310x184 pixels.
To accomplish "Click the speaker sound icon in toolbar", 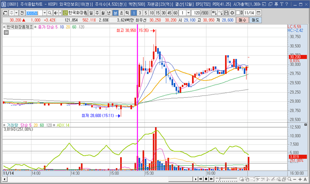I will [x=55, y=12].
